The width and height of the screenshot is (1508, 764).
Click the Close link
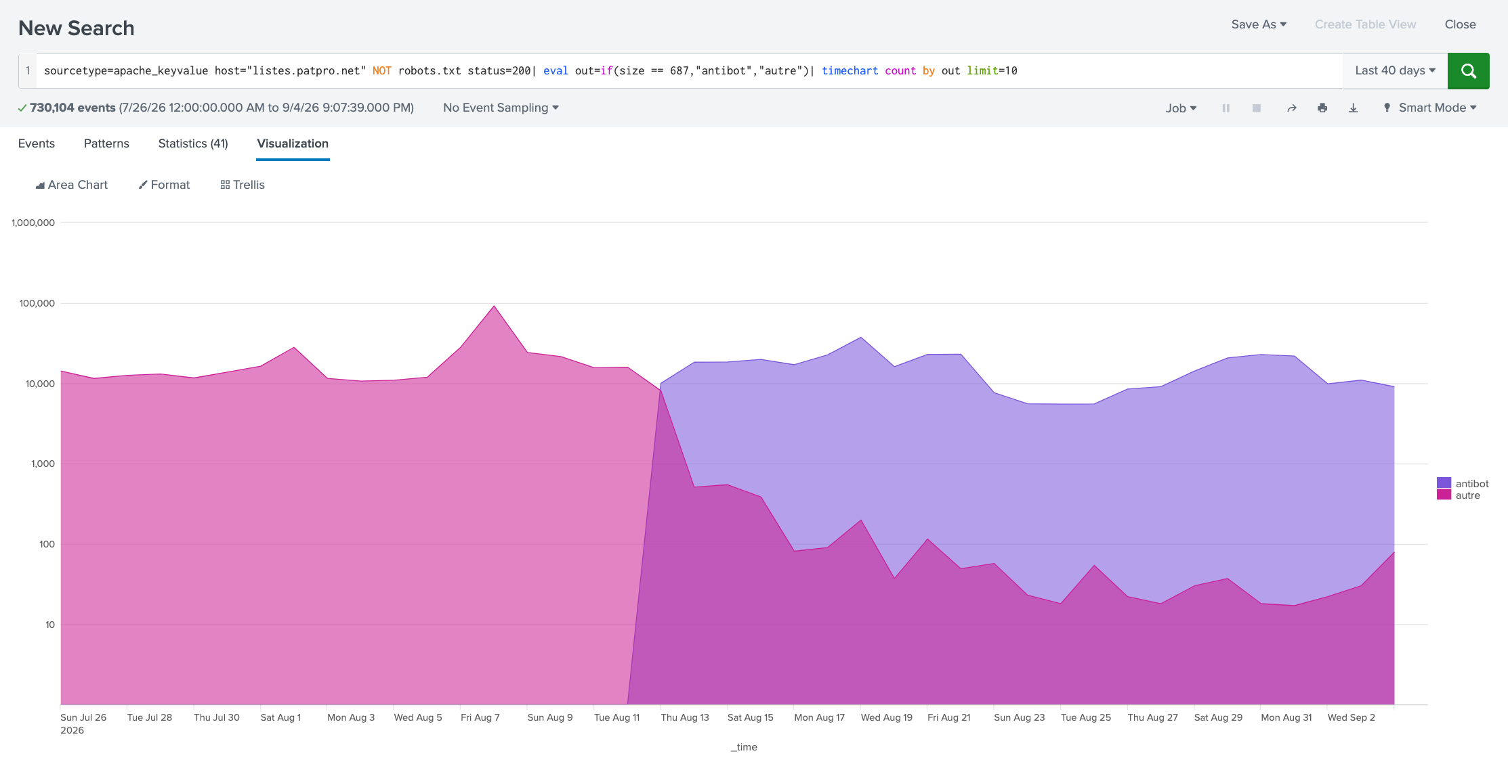tap(1460, 24)
